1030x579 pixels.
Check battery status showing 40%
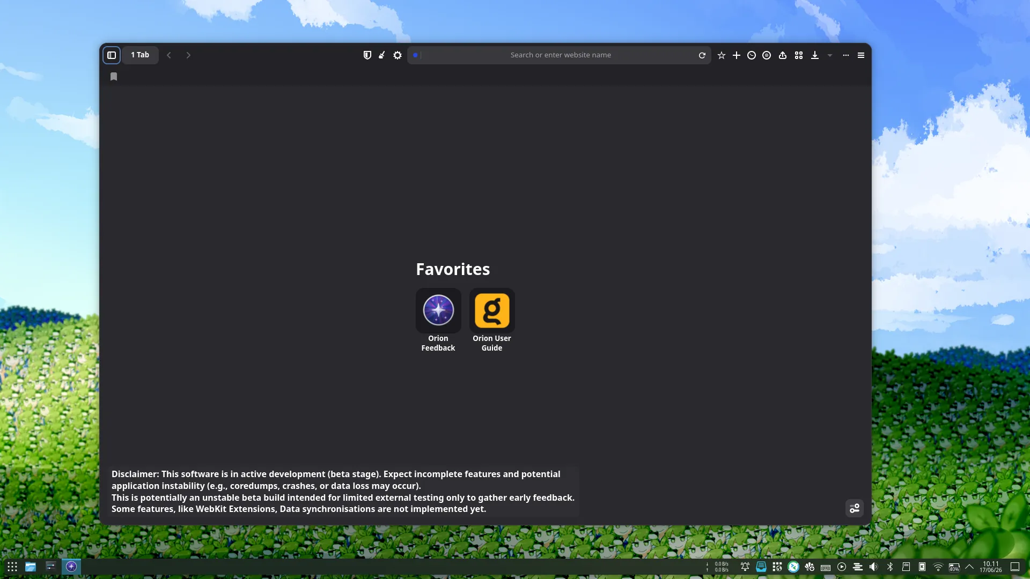pos(954,567)
